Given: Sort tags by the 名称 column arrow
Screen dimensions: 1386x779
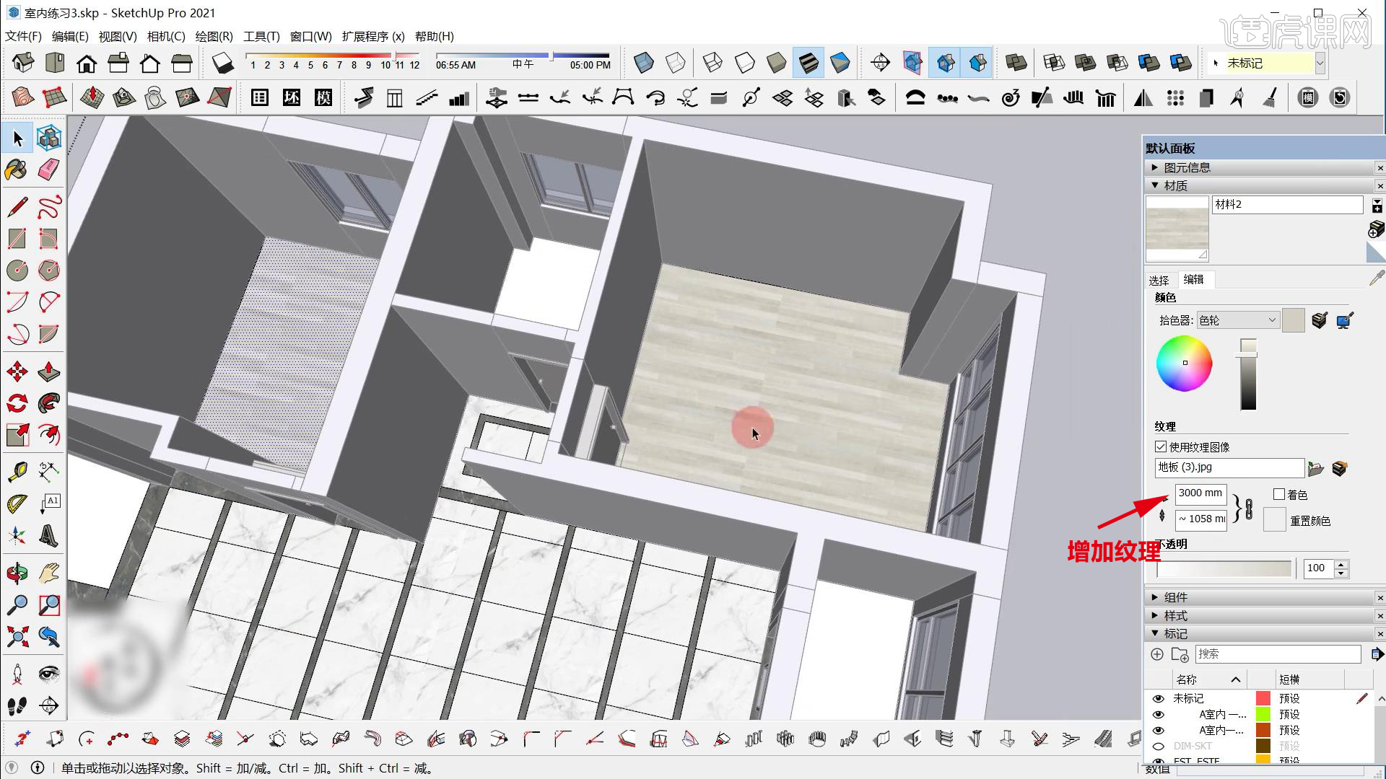Looking at the screenshot, I should click(x=1235, y=679).
